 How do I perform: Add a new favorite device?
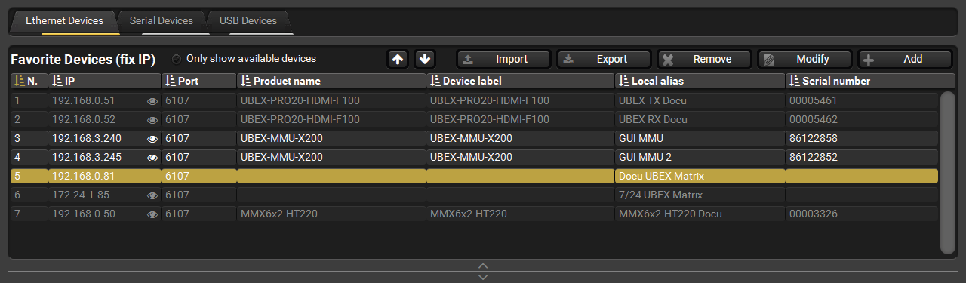905,59
